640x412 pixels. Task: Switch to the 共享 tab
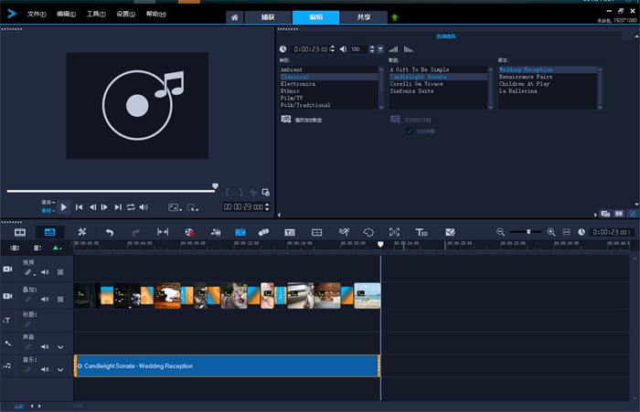click(x=364, y=17)
